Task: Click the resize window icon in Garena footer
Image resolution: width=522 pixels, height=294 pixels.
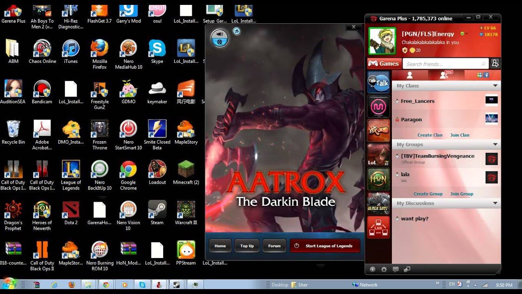Action: [407, 269]
